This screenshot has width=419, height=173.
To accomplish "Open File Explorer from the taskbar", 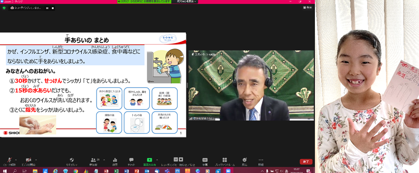I will pos(35,171).
